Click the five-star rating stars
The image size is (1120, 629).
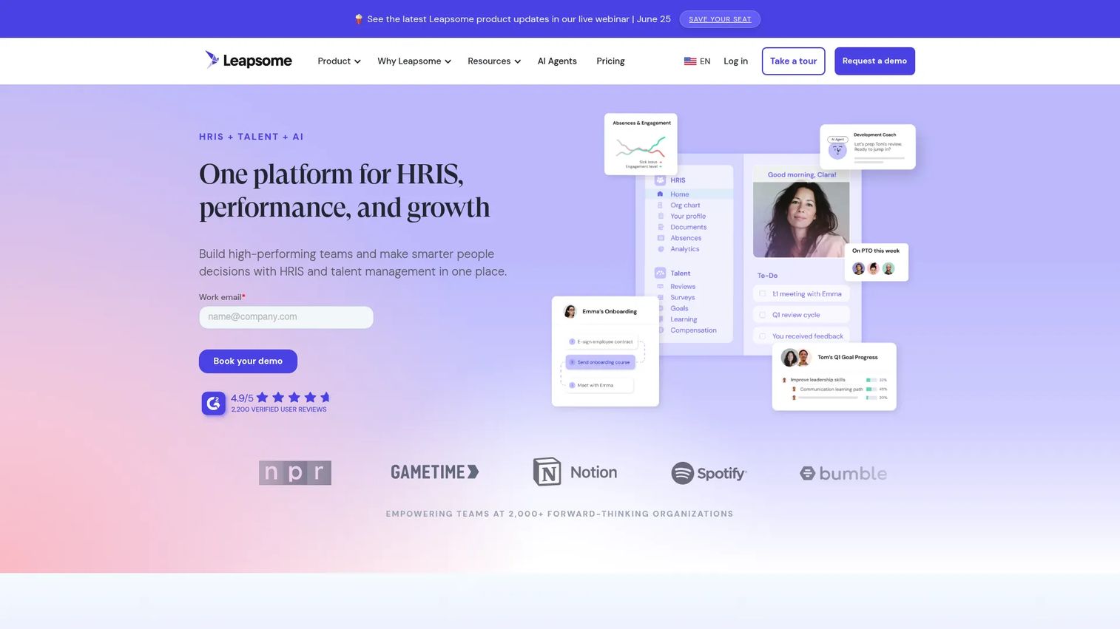(x=293, y=397)
